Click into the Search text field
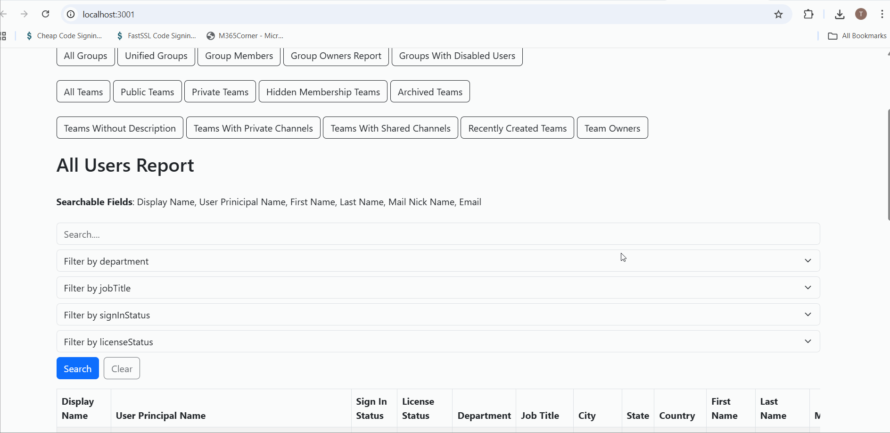The height and width of the screenshot is (433, 890). point(438,234)
